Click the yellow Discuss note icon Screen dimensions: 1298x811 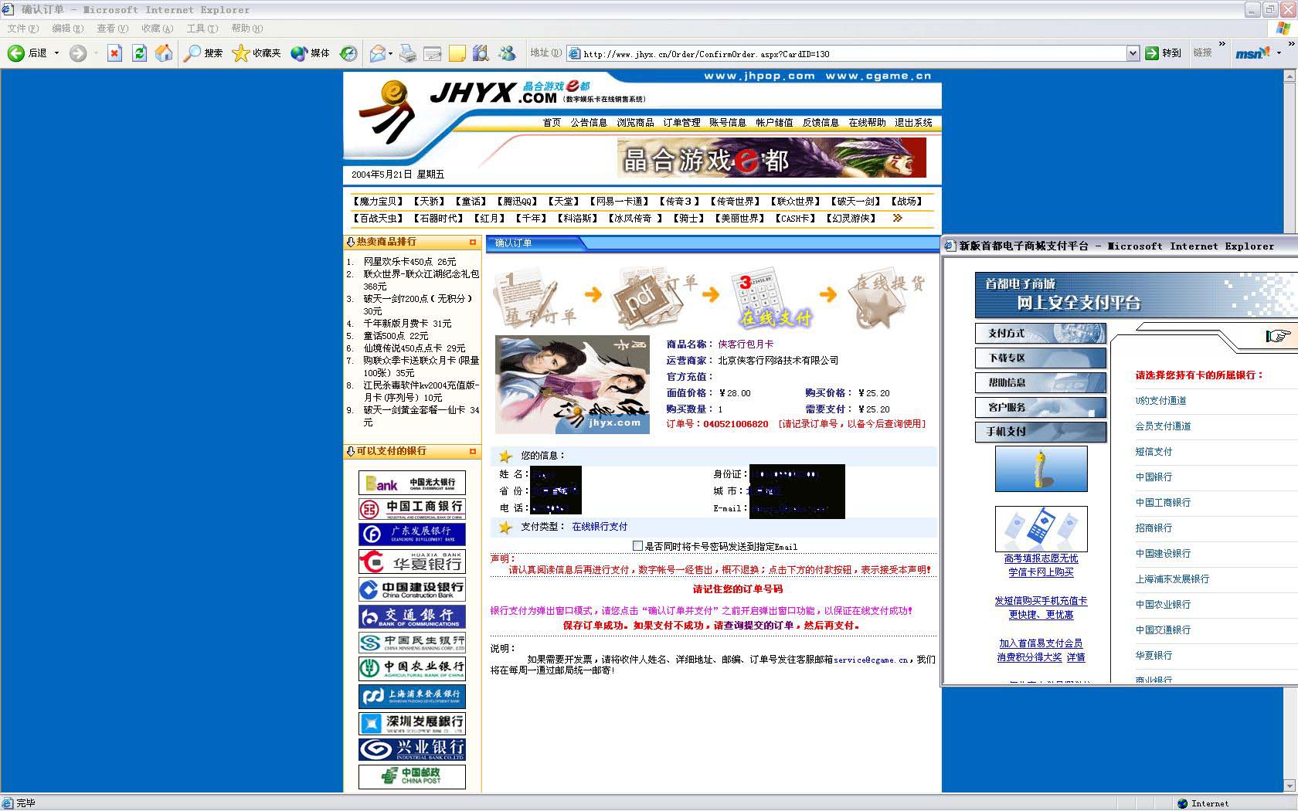457,53
